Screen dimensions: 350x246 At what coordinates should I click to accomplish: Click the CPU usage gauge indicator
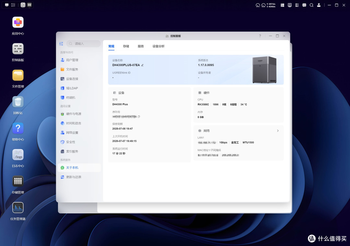[x=258, y=5]
